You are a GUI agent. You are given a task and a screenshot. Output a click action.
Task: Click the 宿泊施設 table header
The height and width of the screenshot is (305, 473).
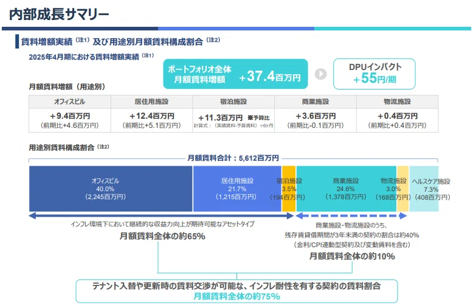(233, 102)
